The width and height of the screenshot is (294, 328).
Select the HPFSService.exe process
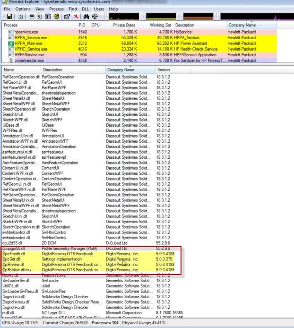pyautogui.click(x=139, y=55)
